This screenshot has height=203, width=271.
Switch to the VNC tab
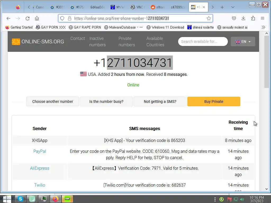tap(138, 7)
